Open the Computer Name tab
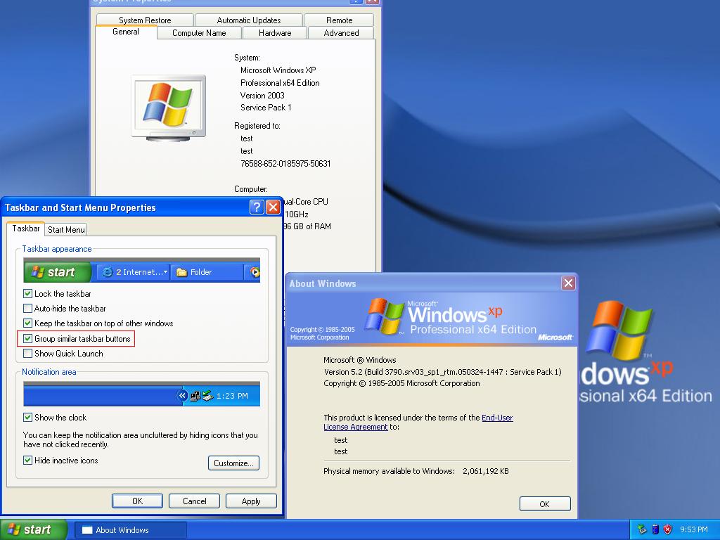The height and width of the screenshot is (540, 720). tap(199, 32)
